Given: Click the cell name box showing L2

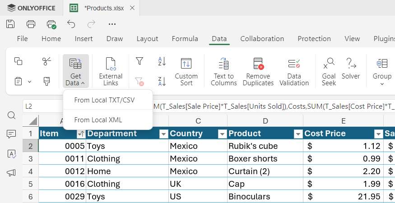Looking at the screenshot, I should click(43, 106).
